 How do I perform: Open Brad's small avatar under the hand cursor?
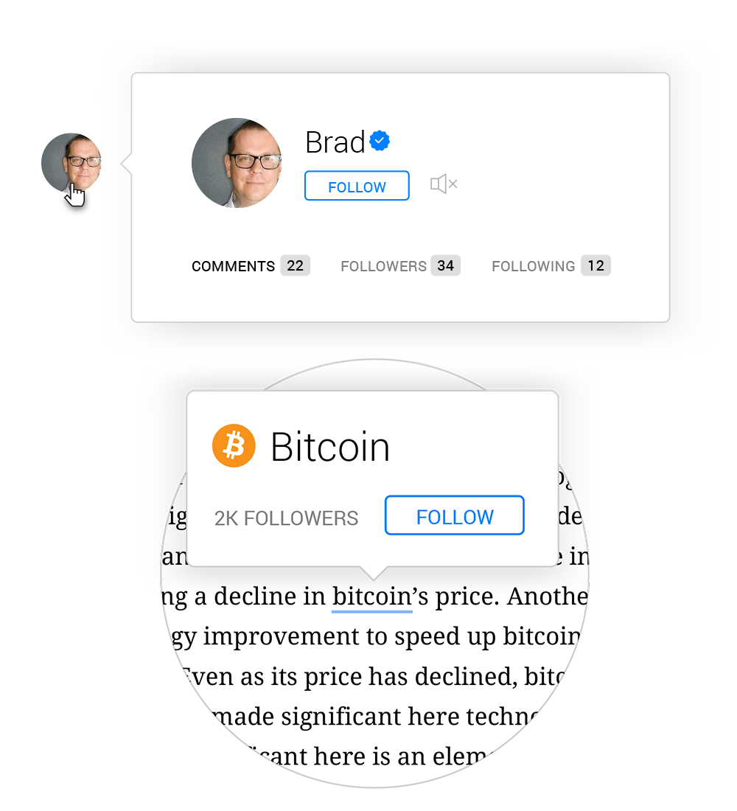tap(71, 163)
